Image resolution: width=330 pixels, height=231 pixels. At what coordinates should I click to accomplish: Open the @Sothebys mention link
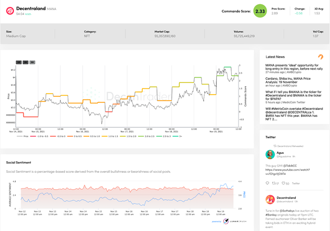click(x=287, y=210)
